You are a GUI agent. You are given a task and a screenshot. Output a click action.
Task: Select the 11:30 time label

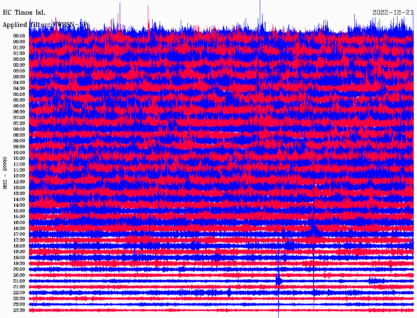click(x=19, y=170)
